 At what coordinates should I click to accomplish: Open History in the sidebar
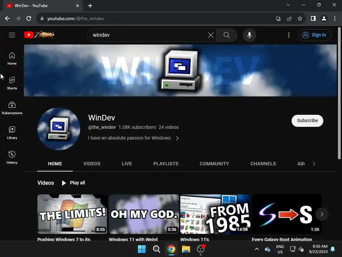click(x=12, y=158)
